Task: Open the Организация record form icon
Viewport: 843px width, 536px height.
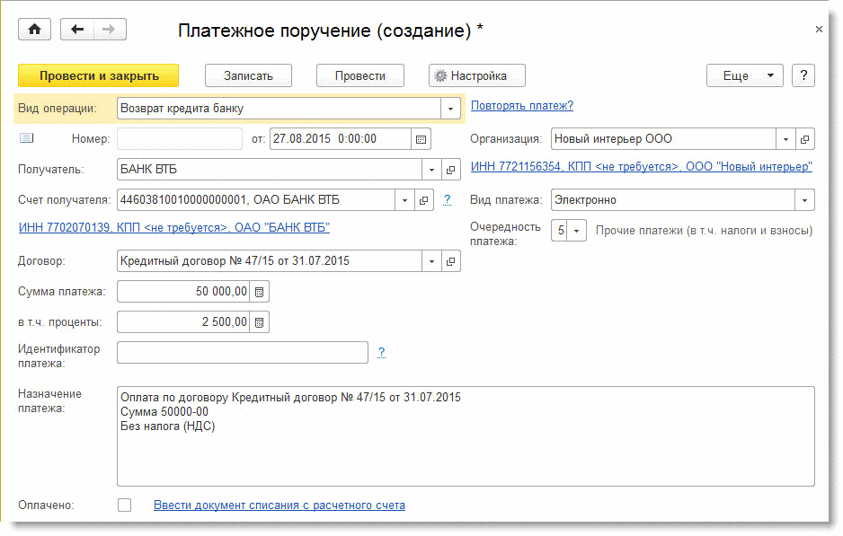Action: point(804,139)
